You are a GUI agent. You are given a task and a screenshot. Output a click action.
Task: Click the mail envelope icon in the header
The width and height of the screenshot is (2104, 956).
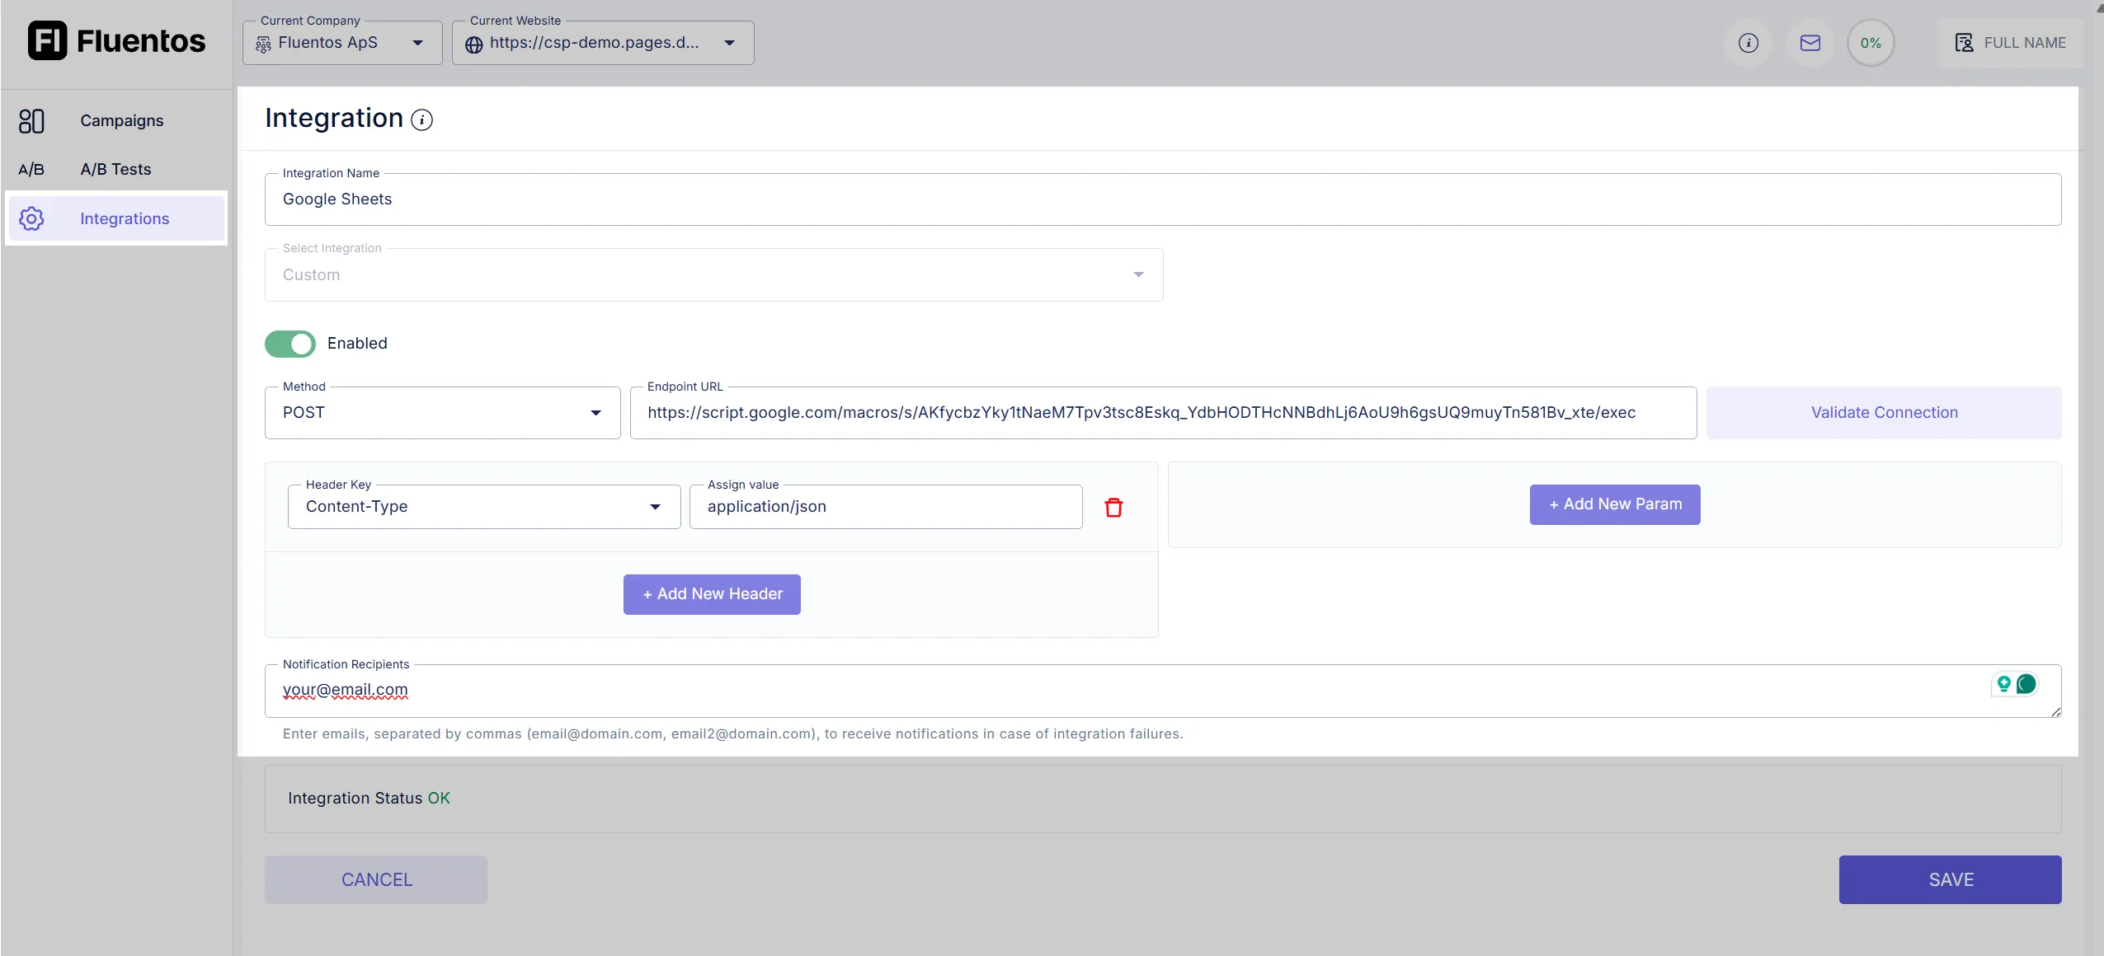point(1810,42)
